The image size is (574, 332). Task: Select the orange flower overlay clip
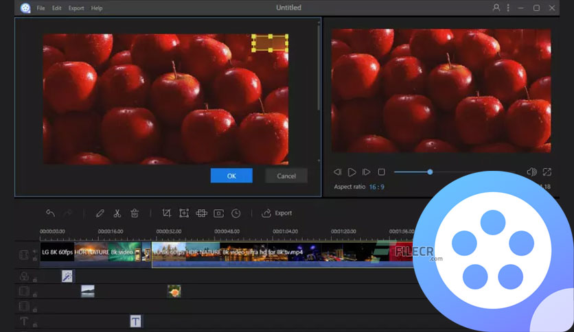174,291
